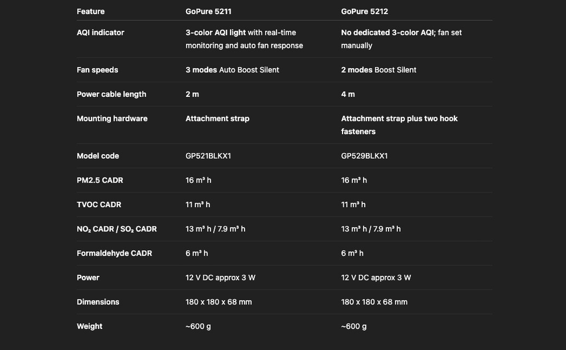
Task: Click the PM2.5 CADR row label
Action: [x=100, y=180]
